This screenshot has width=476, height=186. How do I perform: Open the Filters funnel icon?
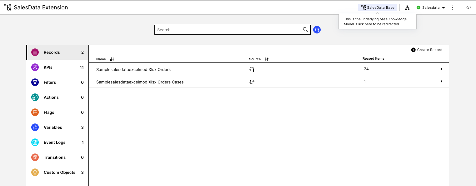click(x=35, y=82)
